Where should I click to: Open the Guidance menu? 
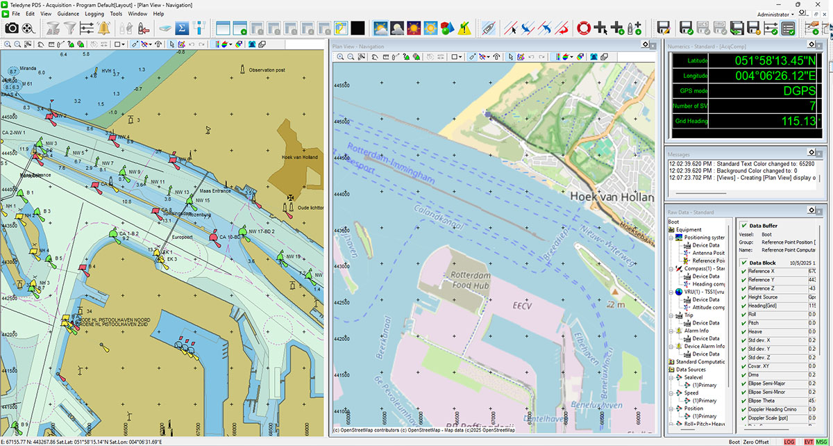68,14
